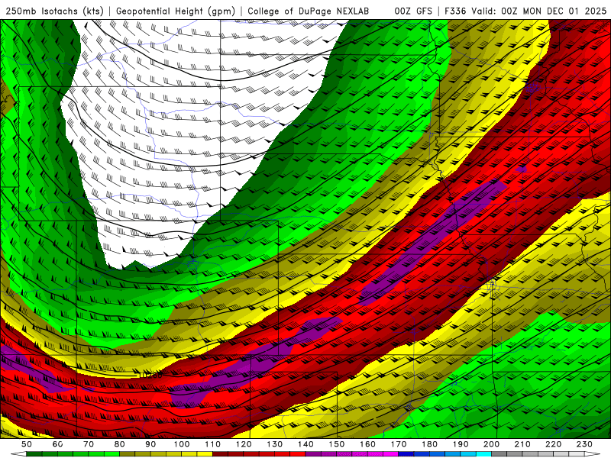Click the 110 value on the color scale
Screen dimensions: 611x458
point(212,444)
